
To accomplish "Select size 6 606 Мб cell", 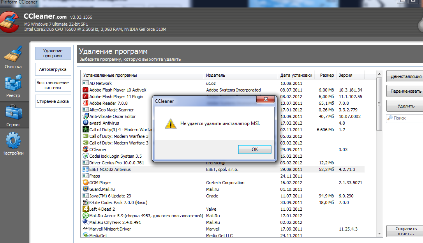I will [325, 130].
